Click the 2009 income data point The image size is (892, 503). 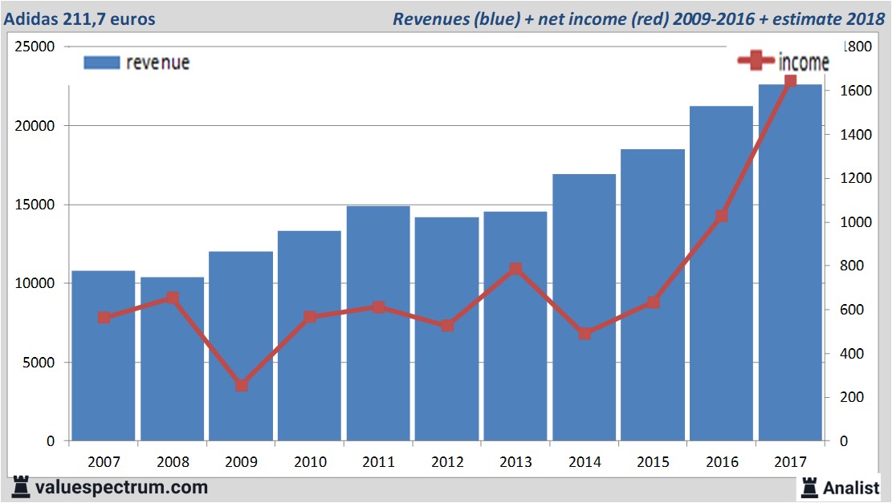(241, 385)
